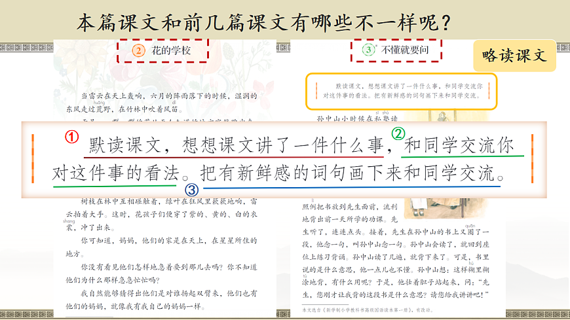
Task: Click the line 你可知道,妈妈,他们的家是在天上
Action: tap(168, 240)
